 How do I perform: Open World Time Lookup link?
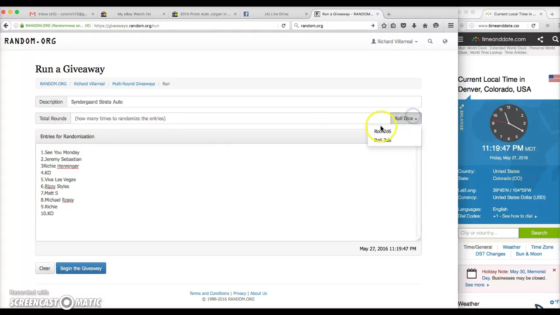point(486,52)
